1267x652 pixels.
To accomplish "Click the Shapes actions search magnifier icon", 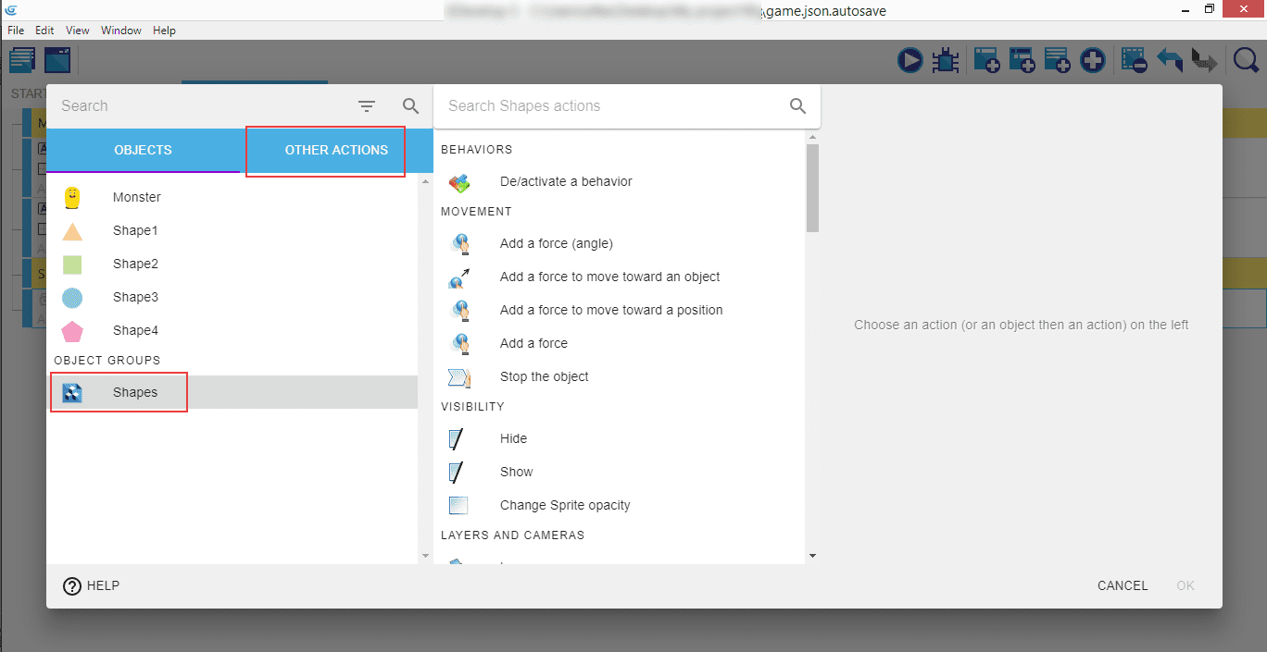I will click(797, 106).
